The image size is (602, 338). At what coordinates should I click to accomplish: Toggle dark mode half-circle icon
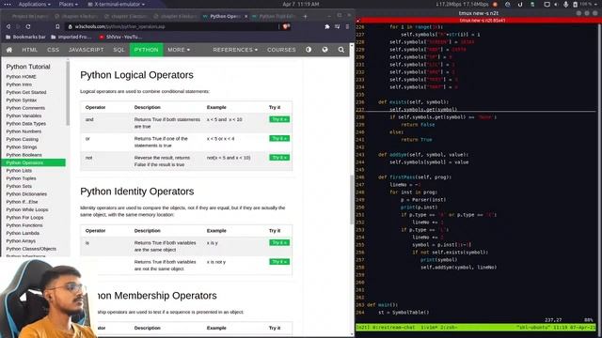(x=309, y=50)
